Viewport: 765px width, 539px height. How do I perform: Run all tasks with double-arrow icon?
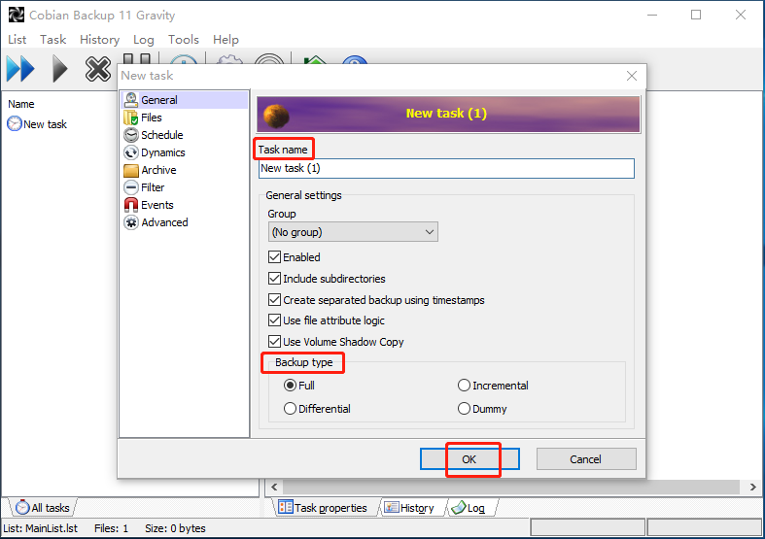pyautogui.click(x=20, y=69)
